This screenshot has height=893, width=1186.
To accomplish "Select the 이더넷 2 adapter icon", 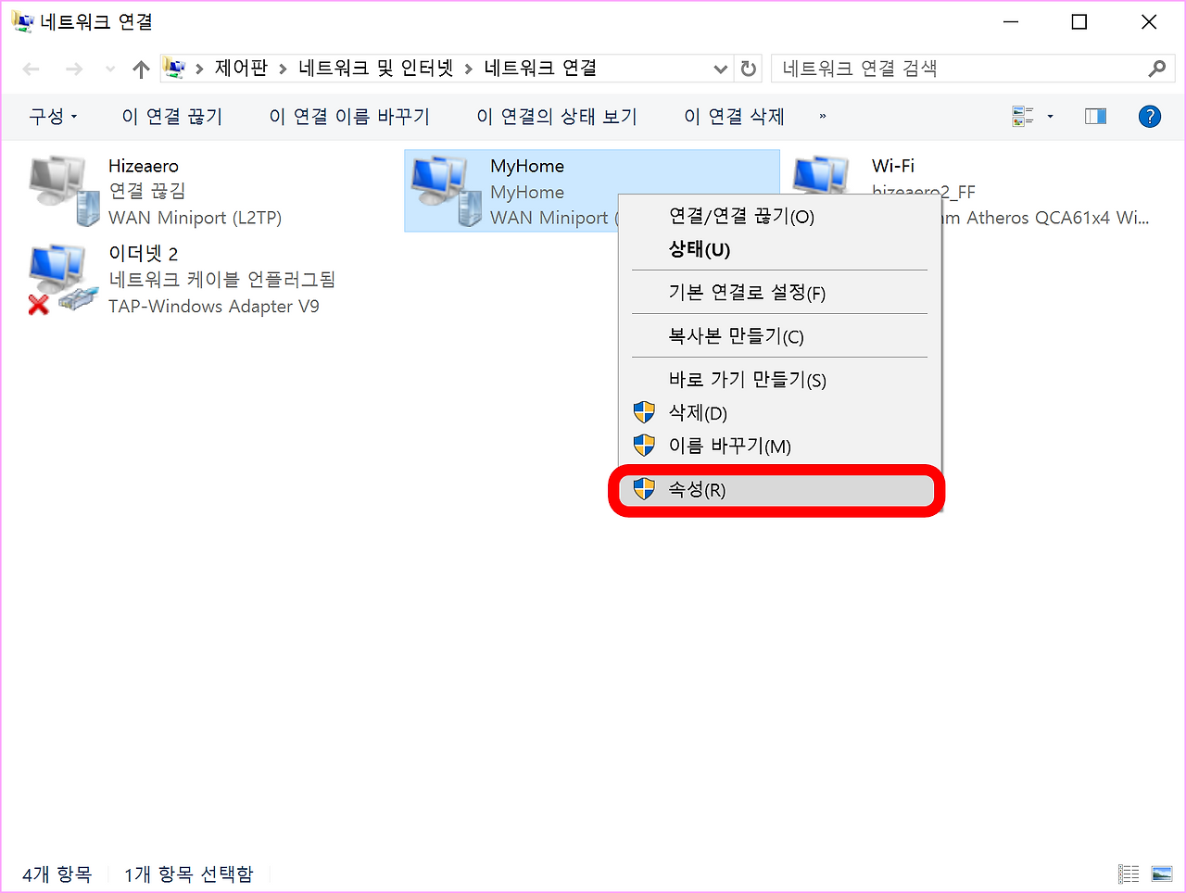I will (x=63, y=280).
